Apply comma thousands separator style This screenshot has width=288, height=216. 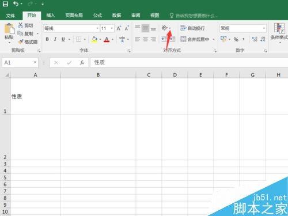pyautogui.click(x=244, y=39)
